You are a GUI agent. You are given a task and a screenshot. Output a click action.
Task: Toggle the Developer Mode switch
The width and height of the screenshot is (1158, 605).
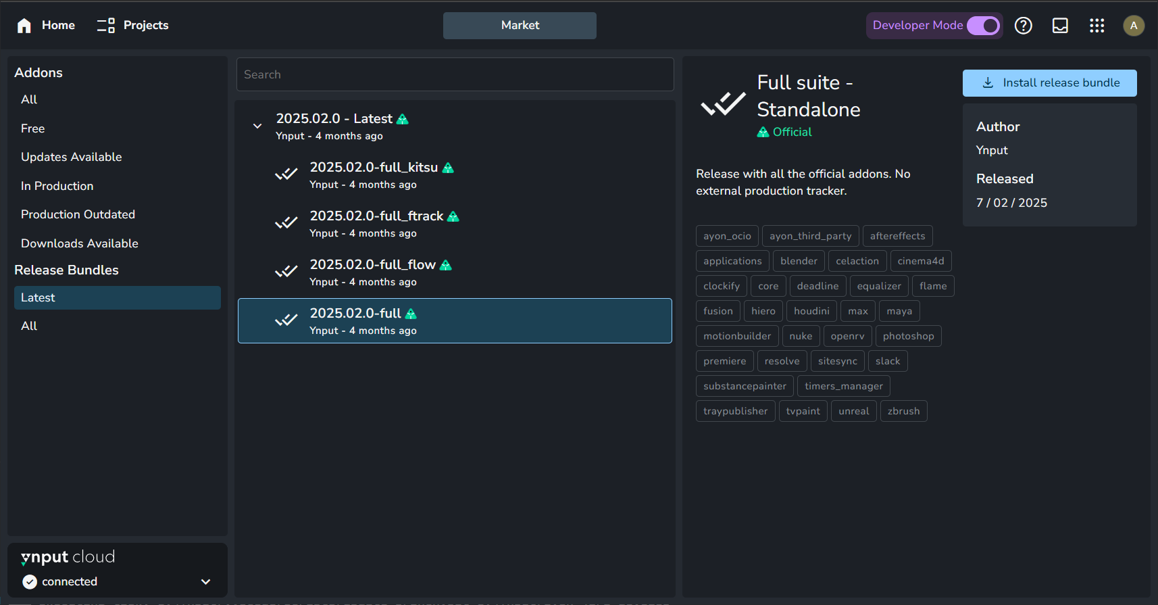tap(983, 26)
